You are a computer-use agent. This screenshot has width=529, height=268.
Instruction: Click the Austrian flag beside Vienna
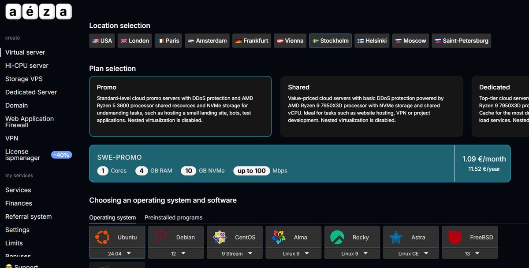click(280, 40)
